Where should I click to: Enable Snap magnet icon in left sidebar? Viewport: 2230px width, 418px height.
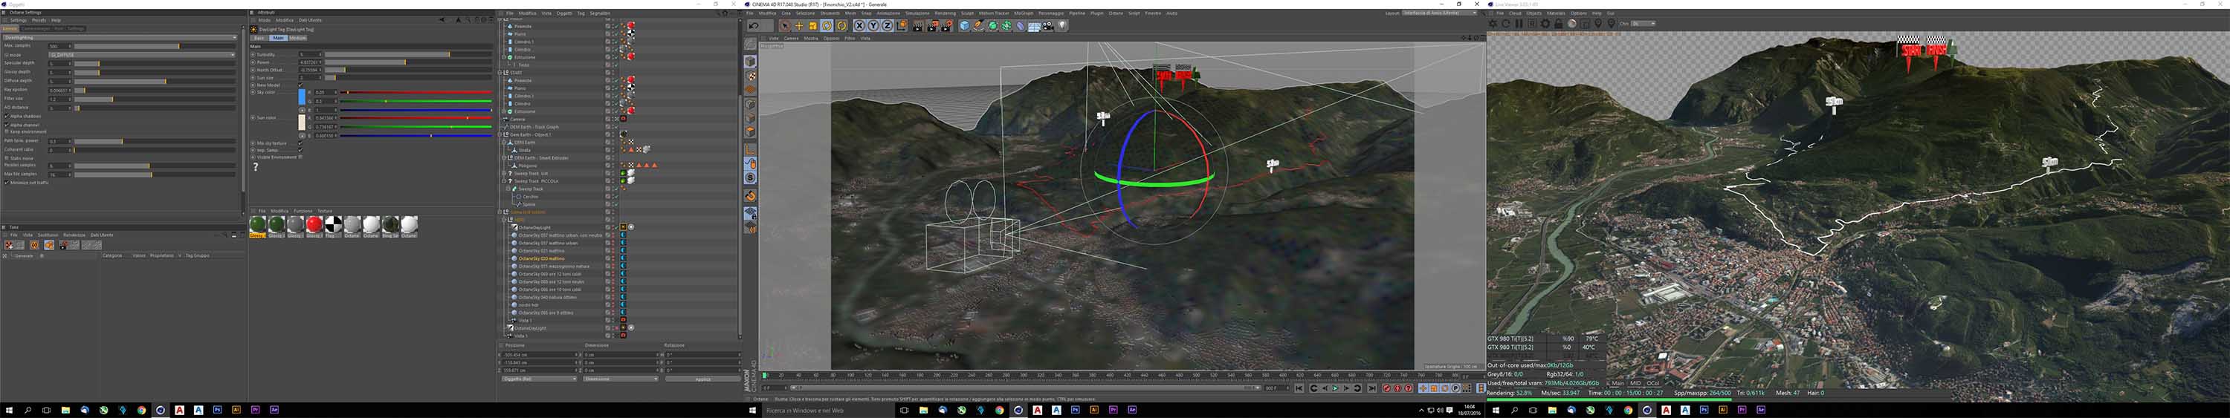click(x=751, y=195)
